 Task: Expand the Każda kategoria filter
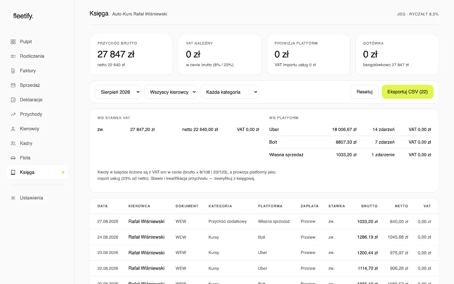[229, 92]
